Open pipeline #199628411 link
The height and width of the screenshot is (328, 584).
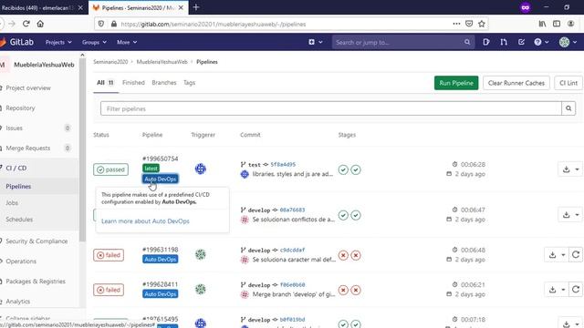(161, 284)
